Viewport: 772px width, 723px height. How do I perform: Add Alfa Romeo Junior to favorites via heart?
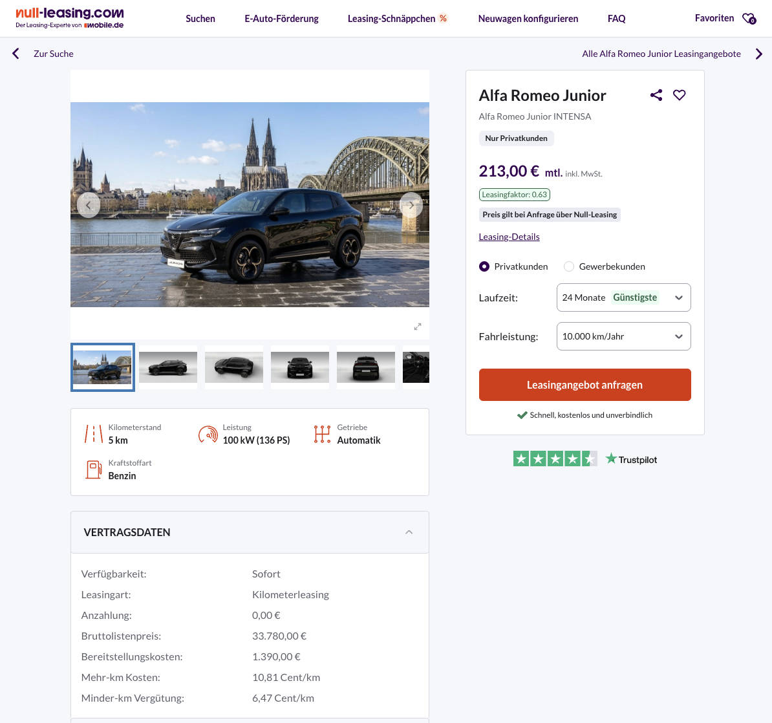tap(679, 95)
